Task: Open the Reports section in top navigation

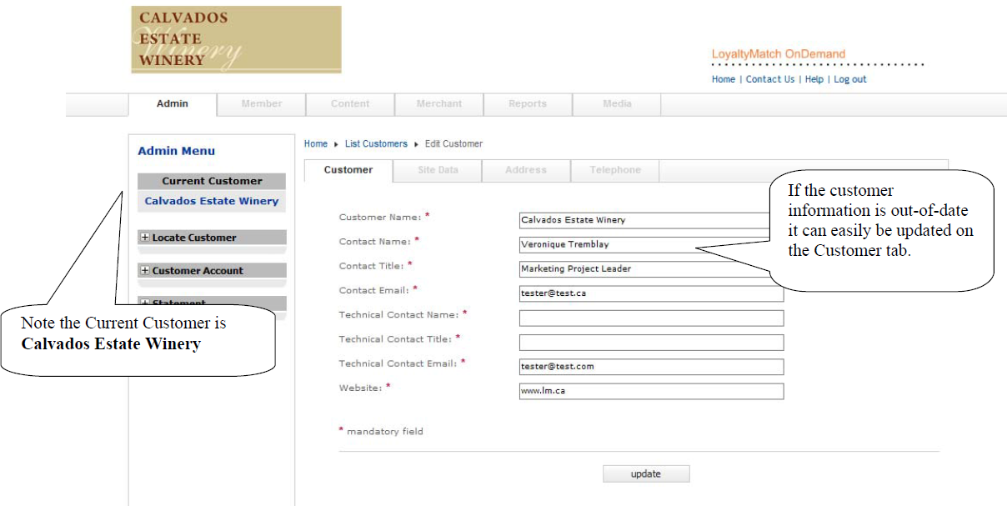Action: [528, 103]
